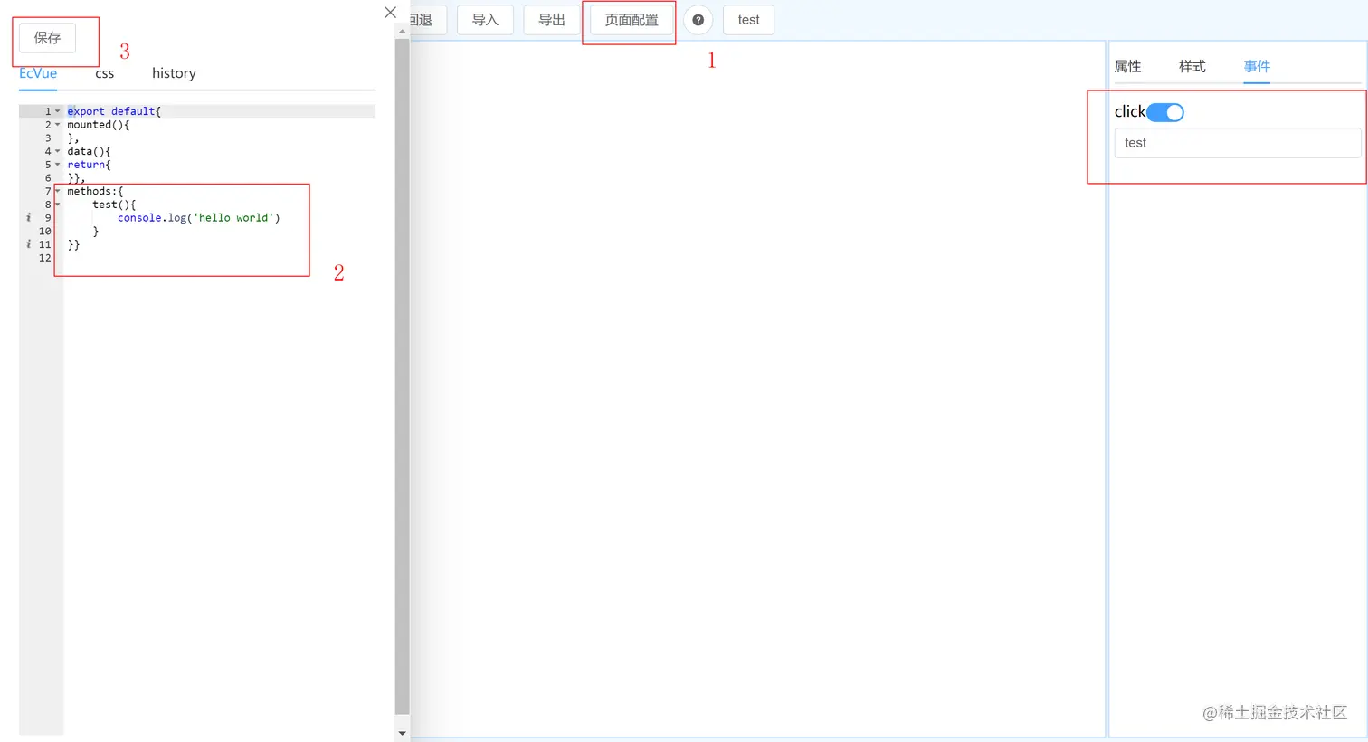Click the 保存 save button
This screenshot has height=742, width=1368.
pyautogui.click(x=47, y=38)
